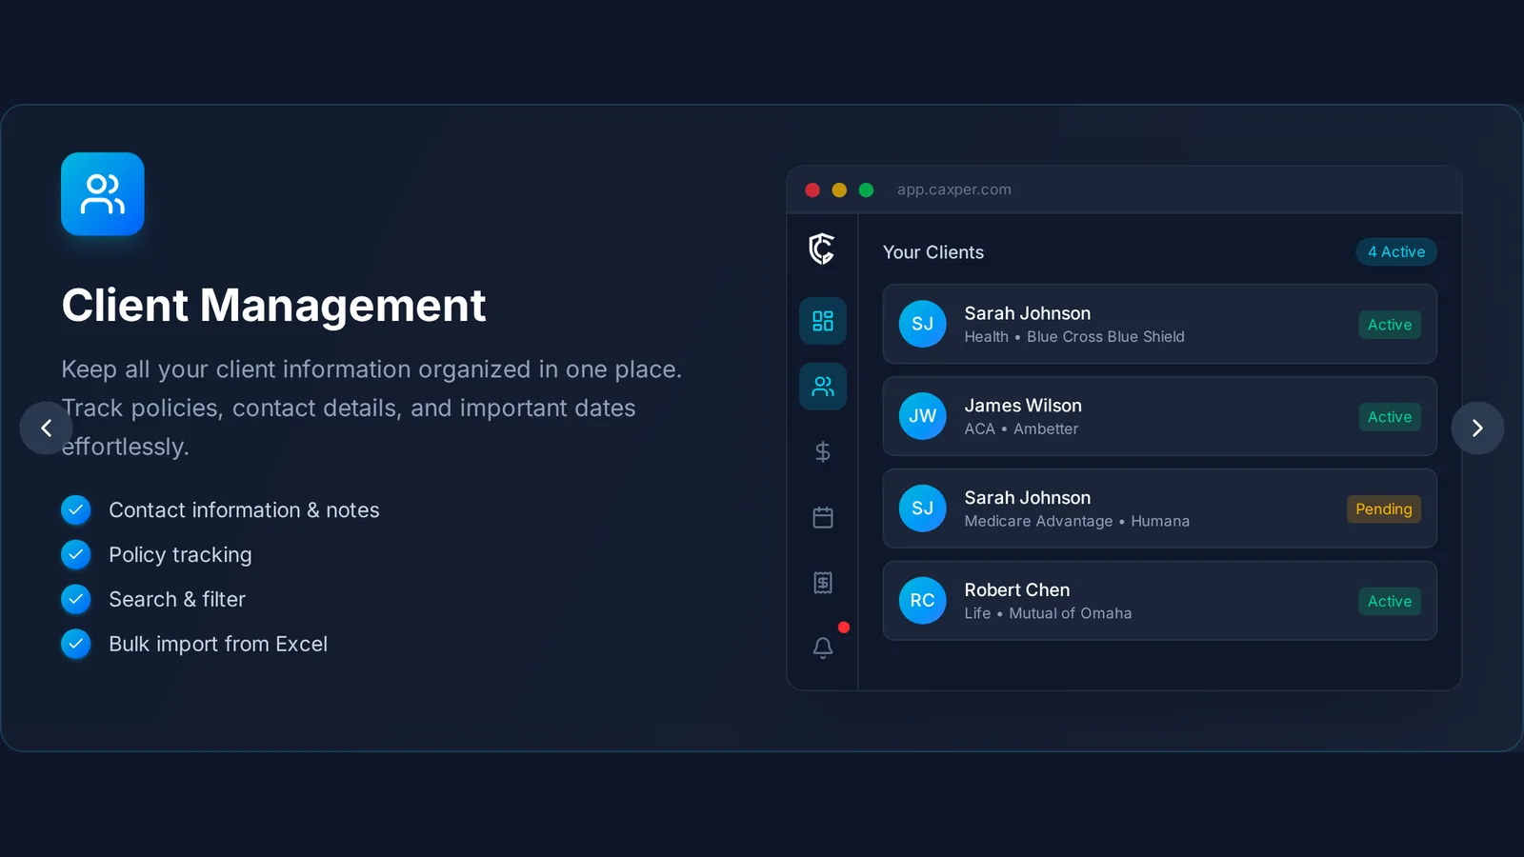Open Sarah Johnson Blue Cross Blue Shield client card
The image size is (1524, 857).
coord(1160,324)
